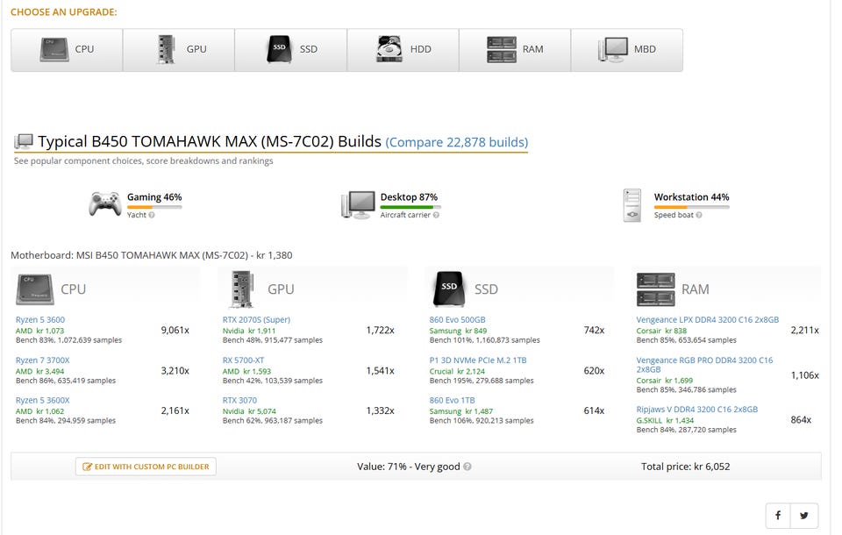Open the Compare 22,878 builds link

(x=456, y=142)
